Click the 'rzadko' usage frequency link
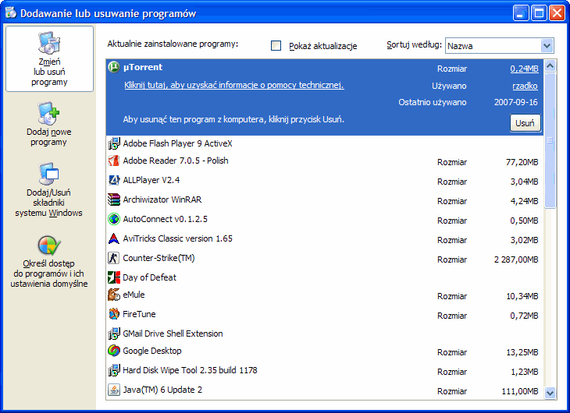 coord(525,86)
